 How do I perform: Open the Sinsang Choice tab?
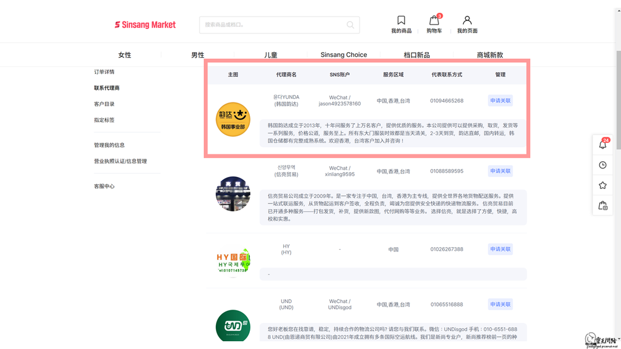coord(344,55)
